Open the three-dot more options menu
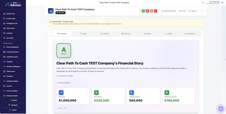The image size is (226, 114). 202,11
